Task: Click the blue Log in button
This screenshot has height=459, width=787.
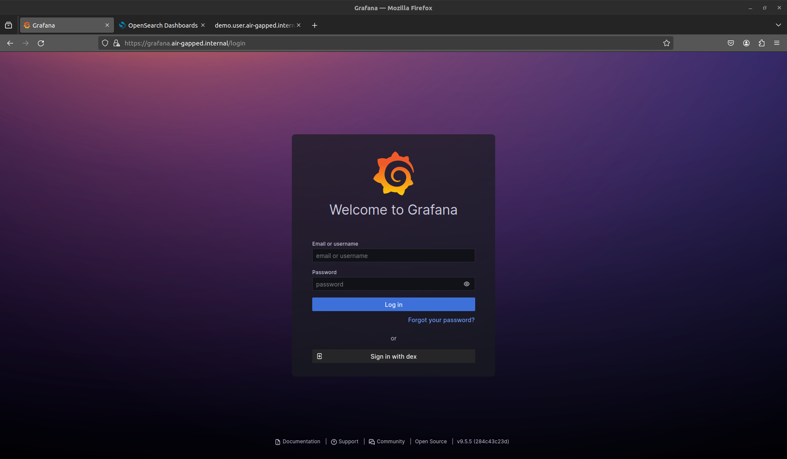Action: [393, 304]
